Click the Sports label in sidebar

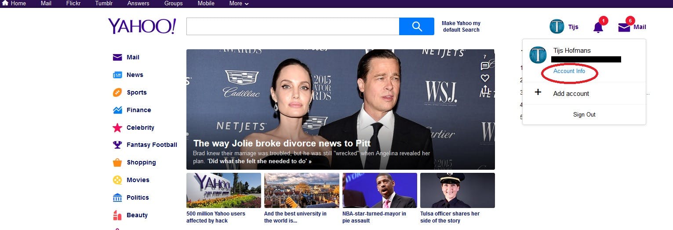coord(137,92)
